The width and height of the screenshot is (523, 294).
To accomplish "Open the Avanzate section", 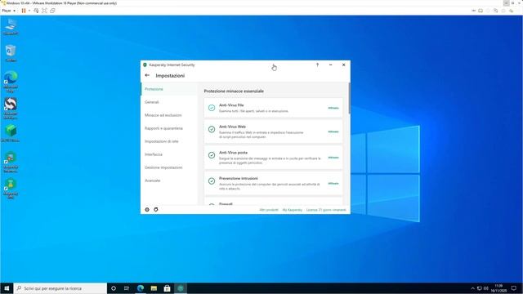I will (x=153, y=180).
